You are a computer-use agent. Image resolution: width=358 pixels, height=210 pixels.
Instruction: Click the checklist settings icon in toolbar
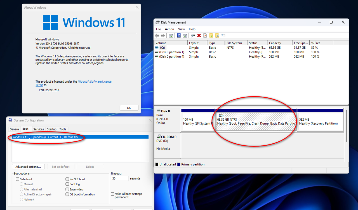pos(223,36)
